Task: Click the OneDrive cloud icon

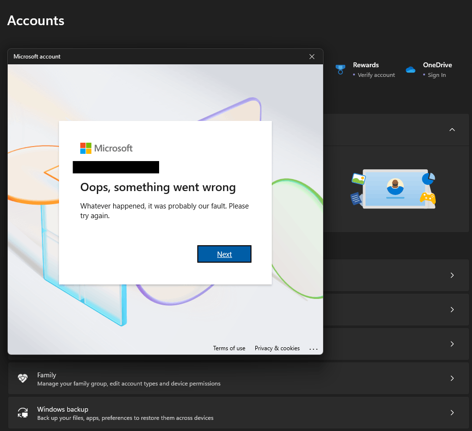Action: [411, 70]
